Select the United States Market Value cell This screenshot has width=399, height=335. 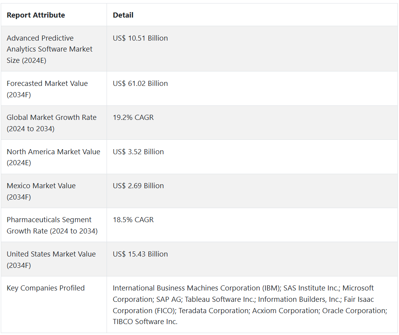51,259
